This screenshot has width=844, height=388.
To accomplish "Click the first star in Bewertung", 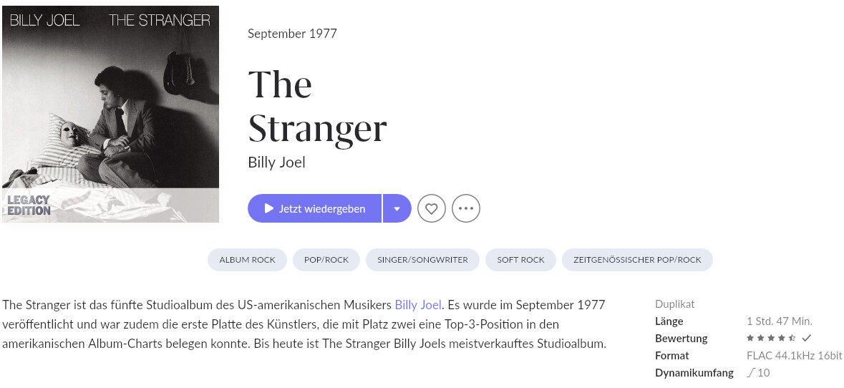I will [x=750, y=338].
